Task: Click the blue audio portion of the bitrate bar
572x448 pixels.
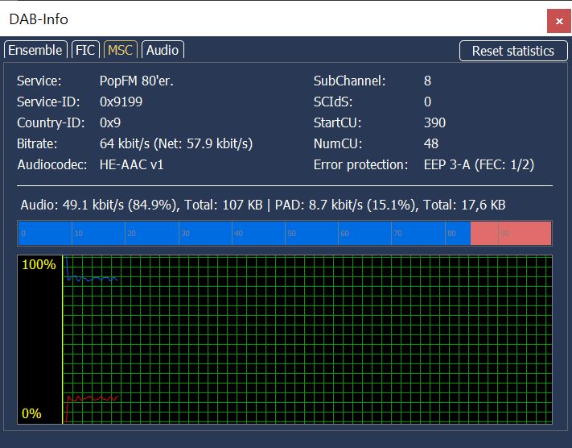Action: coord(244,233)
